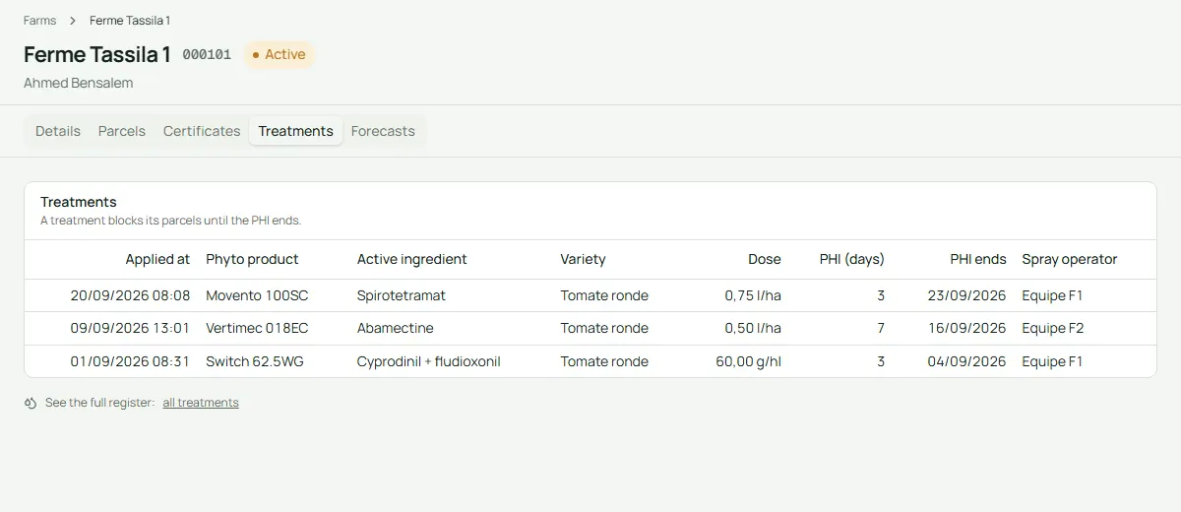The image size is (1181, 512).
Task: Select the 01/09/2026 08:31 applied date cell
Action: tap(130, 361)
